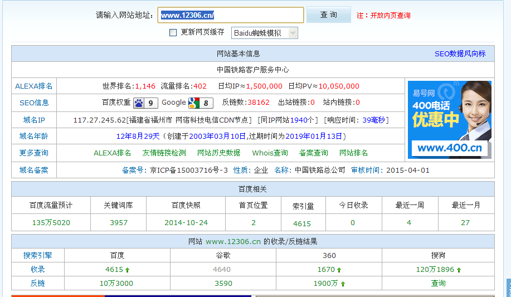511x297 pixels.
Task: Click the traffic rank value 402
Action: pyautogui.click(x=200, y=86)
